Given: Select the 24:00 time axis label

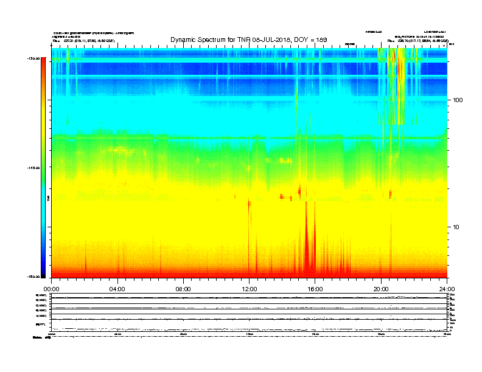Looking at the screenshot, I should click(447, 289).
